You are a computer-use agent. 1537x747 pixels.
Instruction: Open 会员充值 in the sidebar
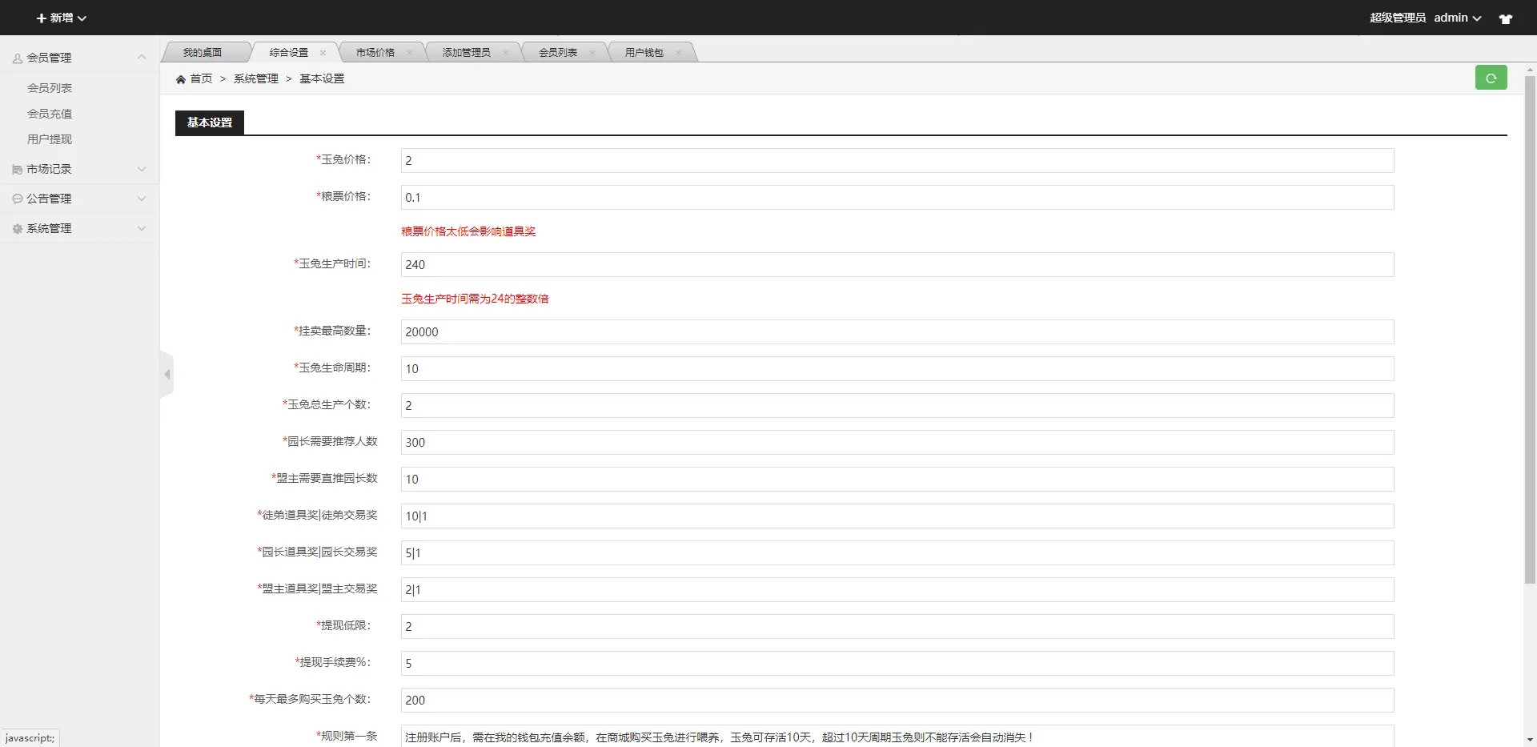[x=50, y=114]
